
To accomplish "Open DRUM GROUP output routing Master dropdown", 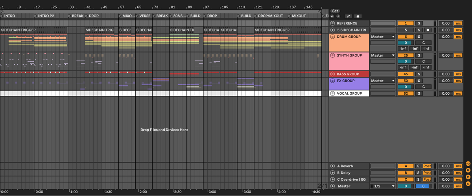I will tap(383, 37).
